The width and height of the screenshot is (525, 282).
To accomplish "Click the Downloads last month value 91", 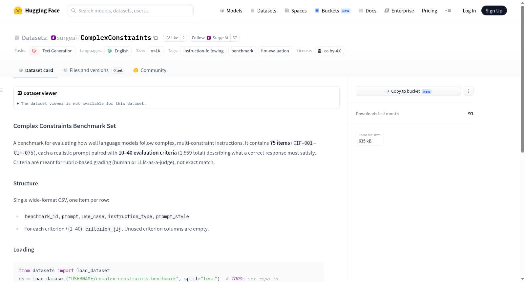I will [471, 114].
